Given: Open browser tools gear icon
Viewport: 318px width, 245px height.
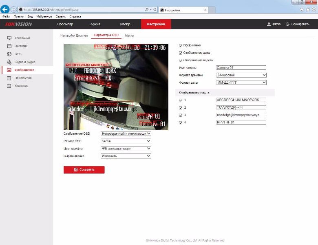Looking at the screenshot, I should click(314, 9).
